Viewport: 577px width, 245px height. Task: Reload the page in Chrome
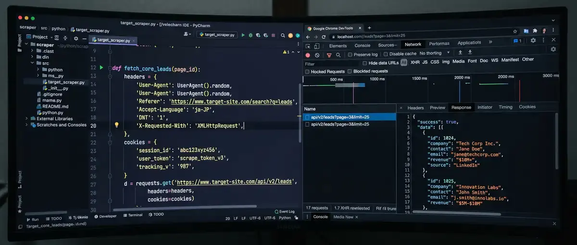(324, 37)
